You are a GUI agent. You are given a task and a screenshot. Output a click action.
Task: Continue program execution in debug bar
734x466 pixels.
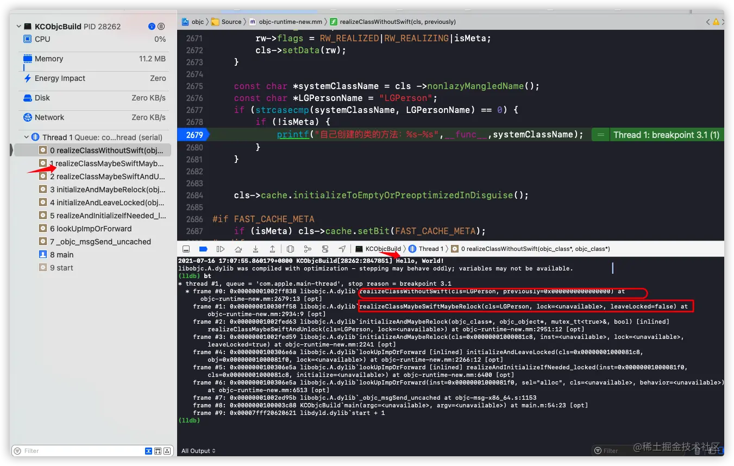[221, 249]
